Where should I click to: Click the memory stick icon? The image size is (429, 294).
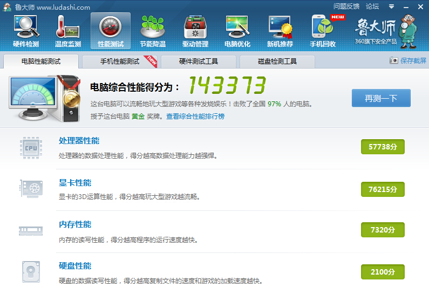31,230
